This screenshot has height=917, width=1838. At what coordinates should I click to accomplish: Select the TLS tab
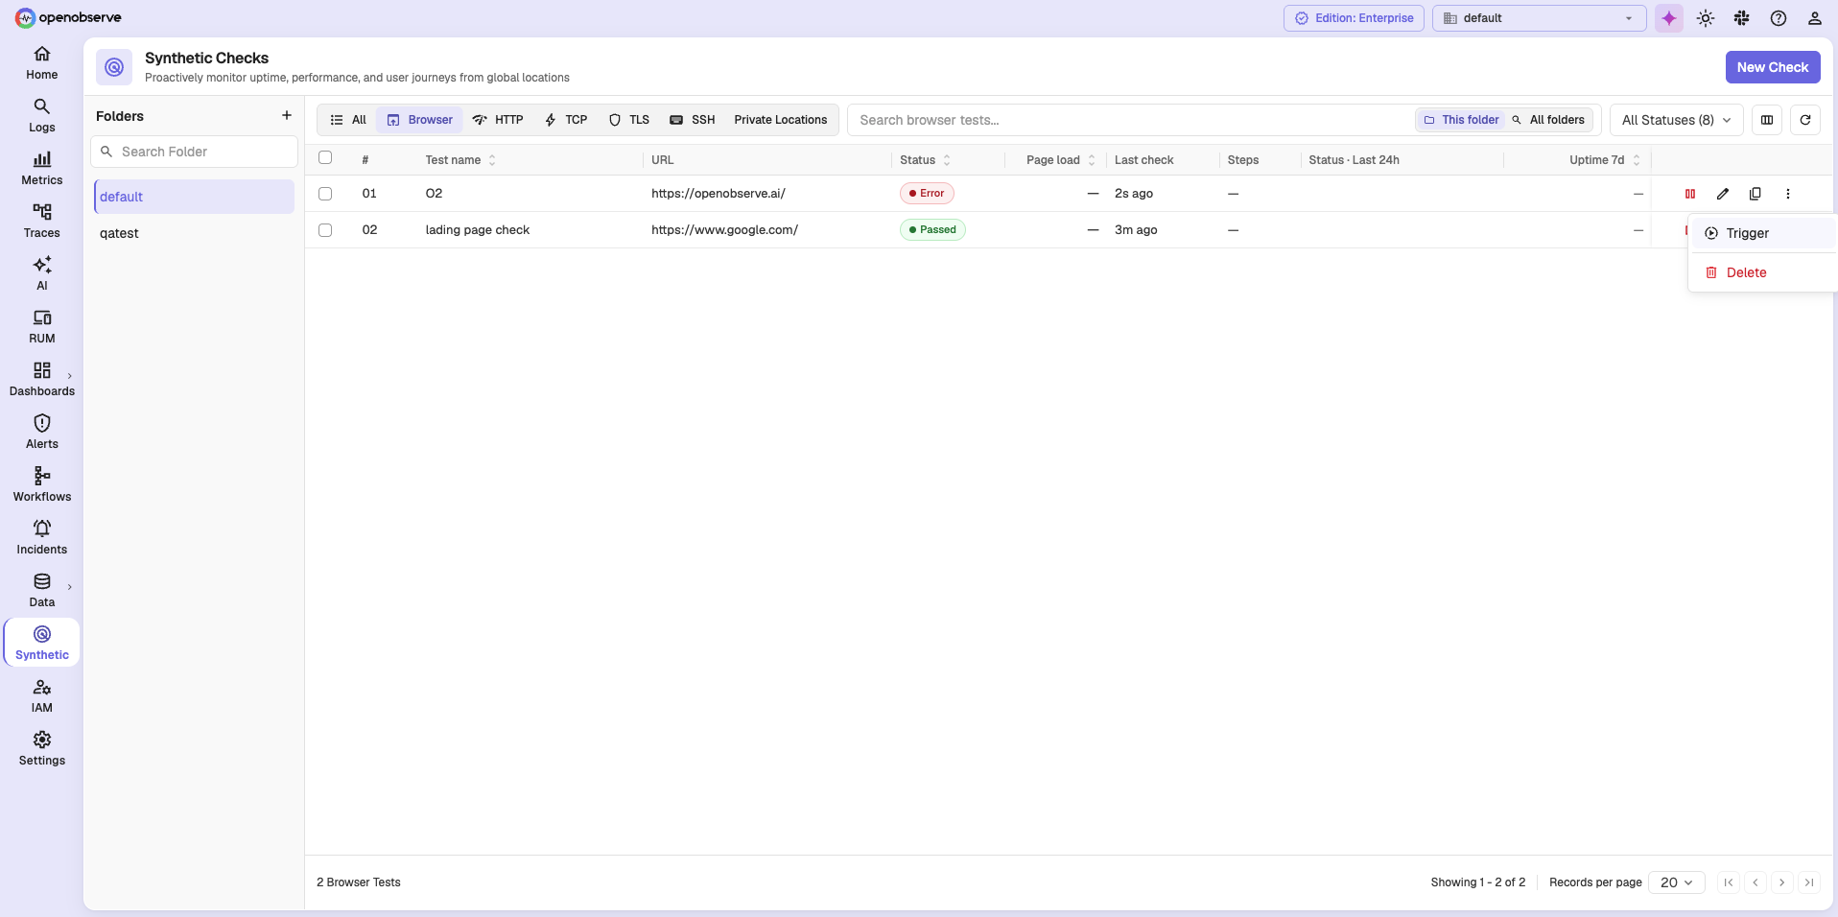(x=629, y=120)
